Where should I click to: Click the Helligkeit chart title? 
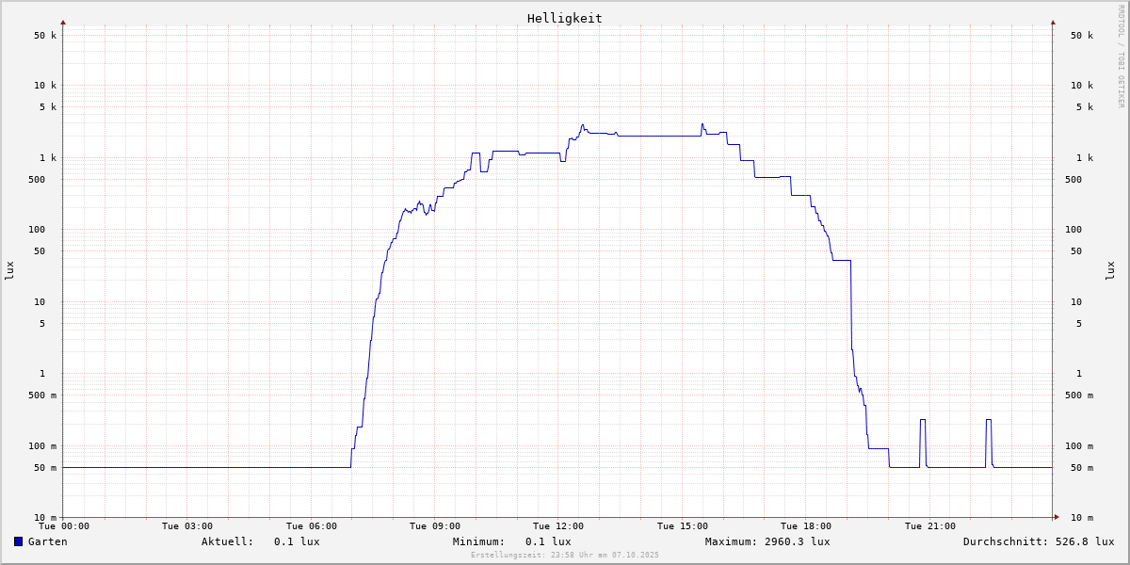tap(564, 18)
